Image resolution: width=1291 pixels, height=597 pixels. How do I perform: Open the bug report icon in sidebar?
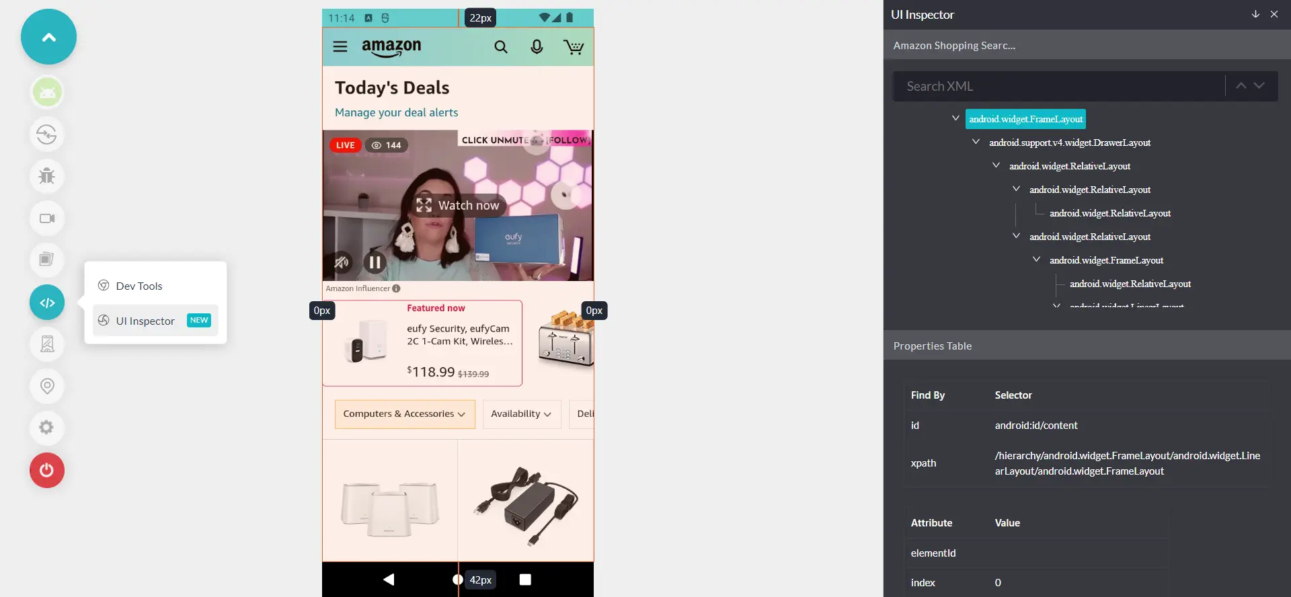coord(47,176)
